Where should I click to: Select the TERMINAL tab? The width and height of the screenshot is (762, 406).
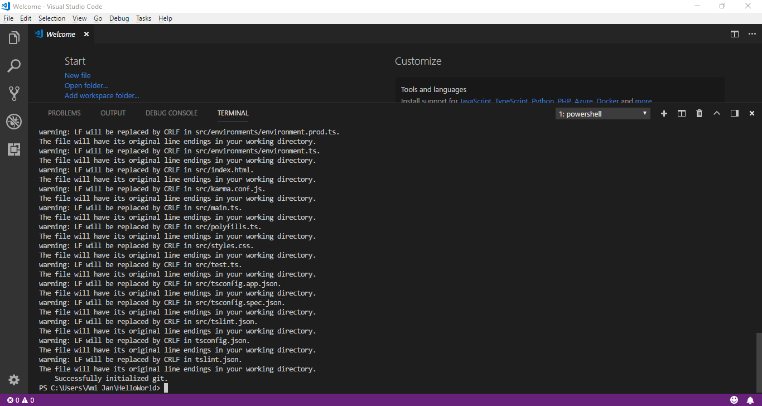click(x=233, y=113)
